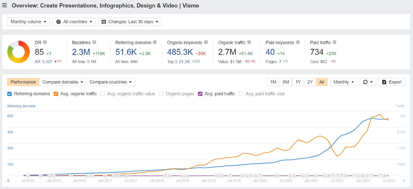Select the All time range
This screenshot has width=413, height=189.
(322, 82)
